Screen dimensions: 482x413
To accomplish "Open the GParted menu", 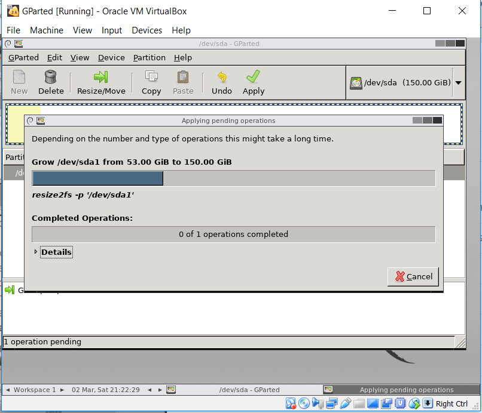I will [23, 57].
